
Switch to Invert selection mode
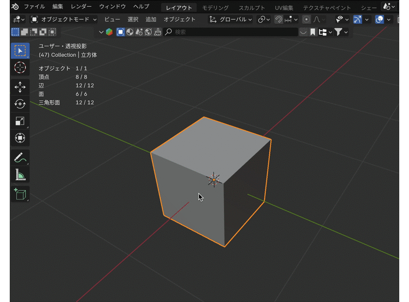[43, 32]
